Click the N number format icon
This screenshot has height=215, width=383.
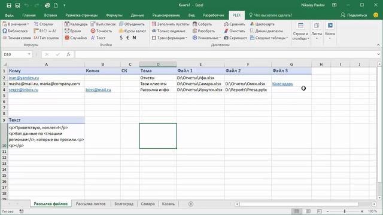(x=134, y=38)
